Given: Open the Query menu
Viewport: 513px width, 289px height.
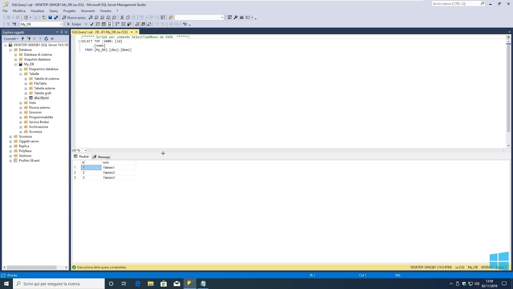Looking at the screenshot, I should click(x=54, y=11).
